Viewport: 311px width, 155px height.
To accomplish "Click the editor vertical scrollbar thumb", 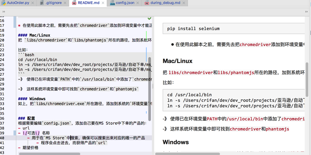I will pos(150,89).
